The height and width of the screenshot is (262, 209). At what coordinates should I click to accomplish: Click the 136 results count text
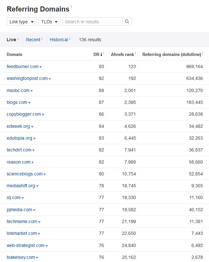point(90,40)
